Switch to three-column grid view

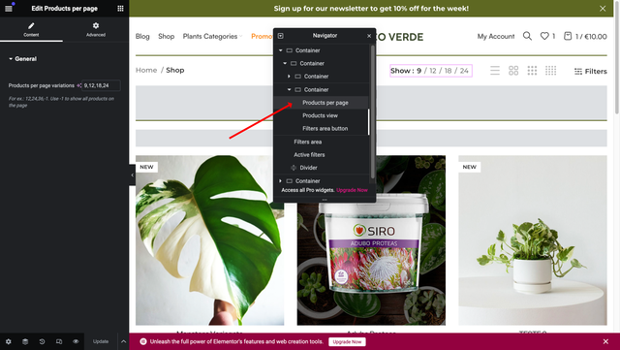point(532,71)
